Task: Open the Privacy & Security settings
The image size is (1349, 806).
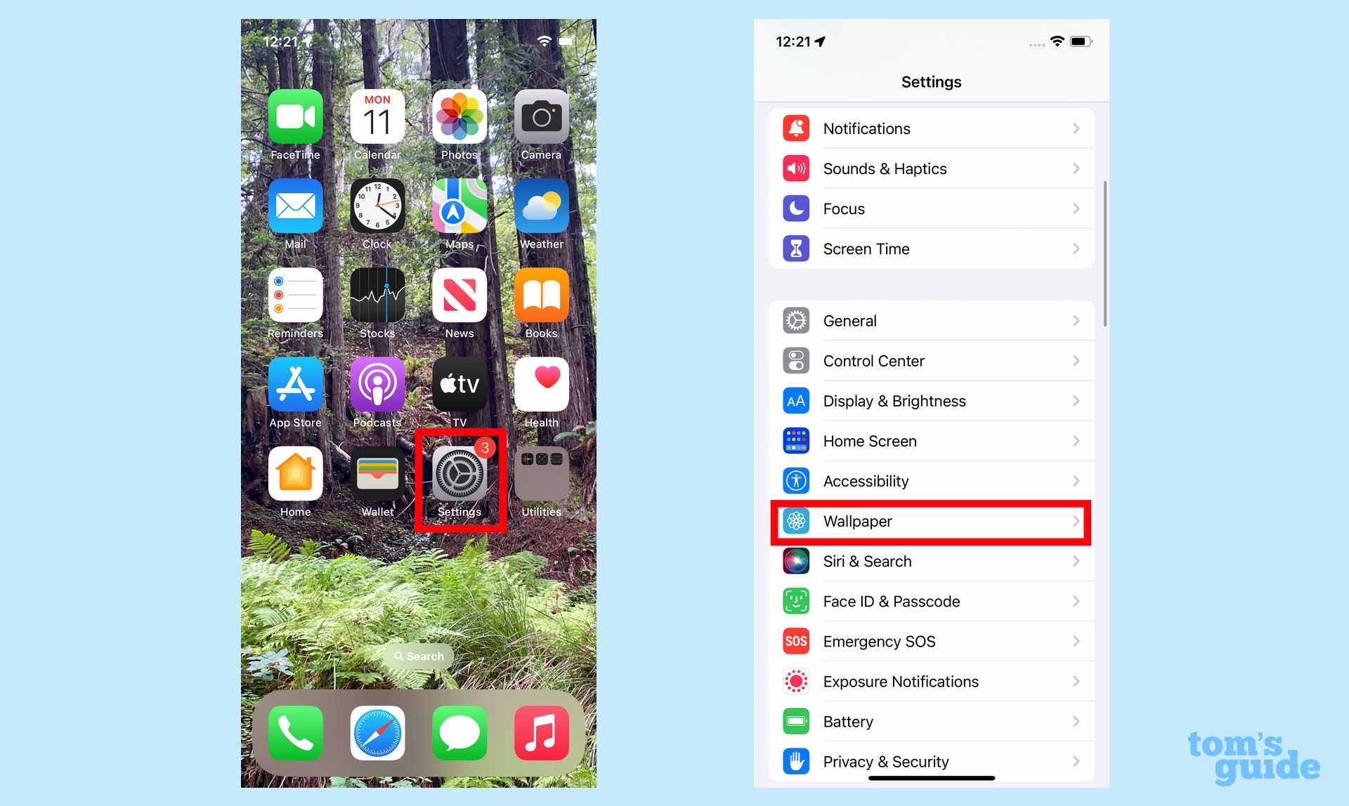Action: click(x=930, y=761)
